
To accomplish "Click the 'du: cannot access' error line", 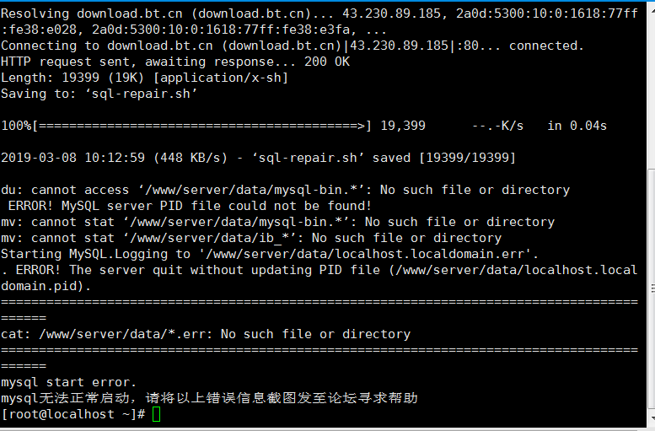I will 285,190.
